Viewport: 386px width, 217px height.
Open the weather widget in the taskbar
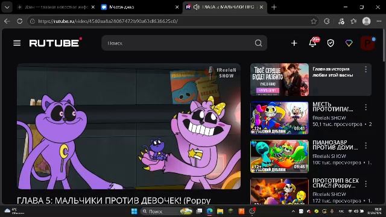(14, 211)
